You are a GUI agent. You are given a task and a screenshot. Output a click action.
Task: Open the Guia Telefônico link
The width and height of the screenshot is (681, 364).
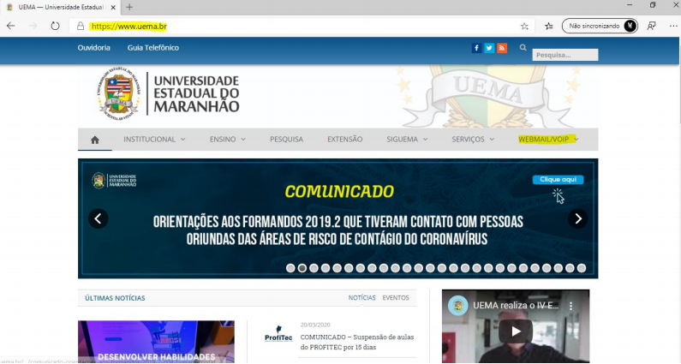[152, 48]
